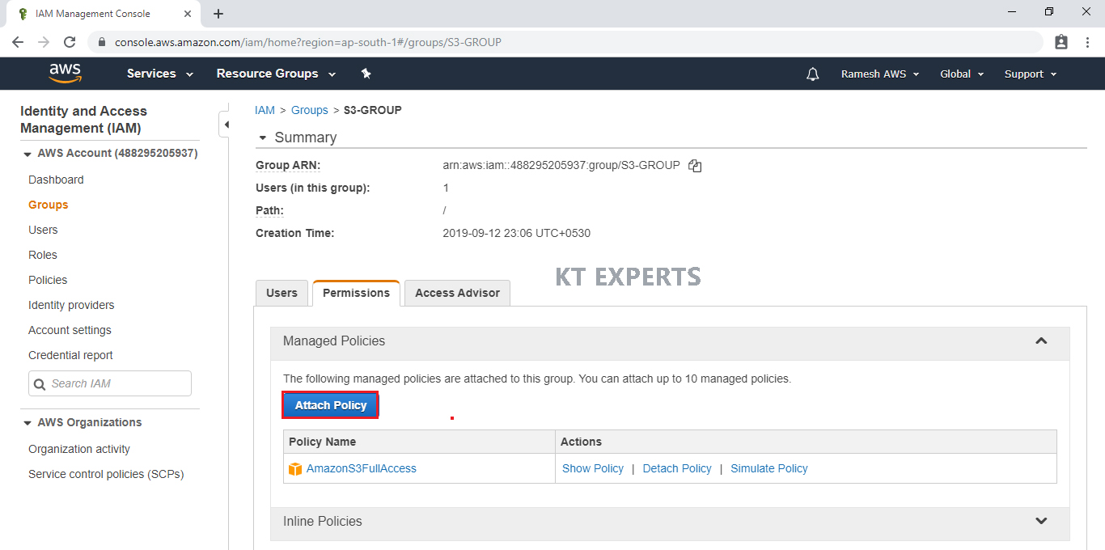Open the Global region dropdown

pos(962,74)
